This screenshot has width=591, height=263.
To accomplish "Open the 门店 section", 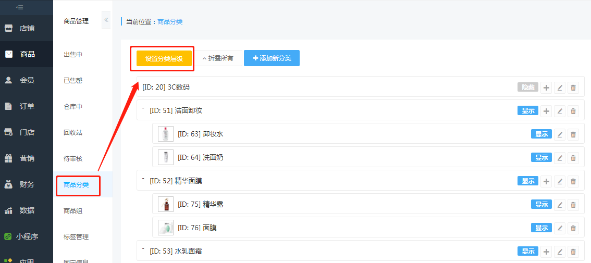I will (27, 132).
